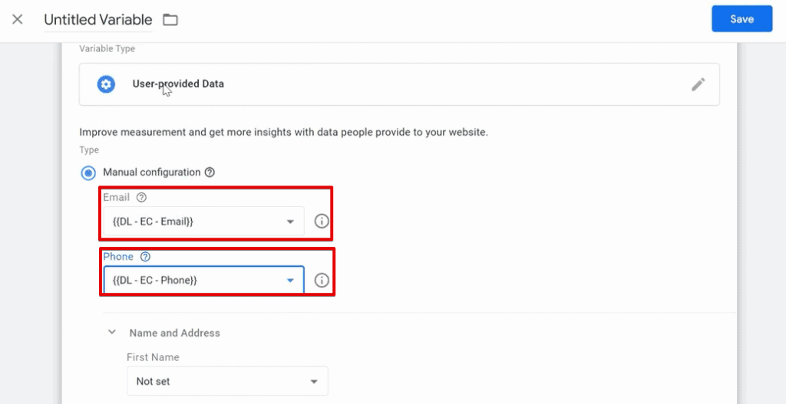This screenshot has height=404, width=786.
Task: Open the First Name Not set dropdown
Action: coord(227,381)
